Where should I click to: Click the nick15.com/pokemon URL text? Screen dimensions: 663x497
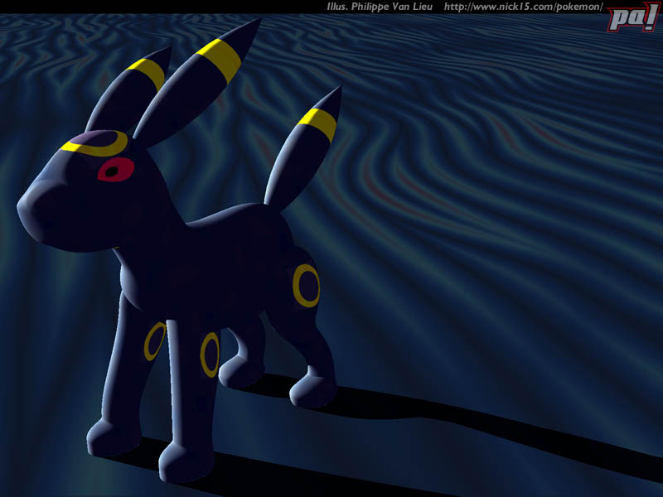(x=524, y=7)
